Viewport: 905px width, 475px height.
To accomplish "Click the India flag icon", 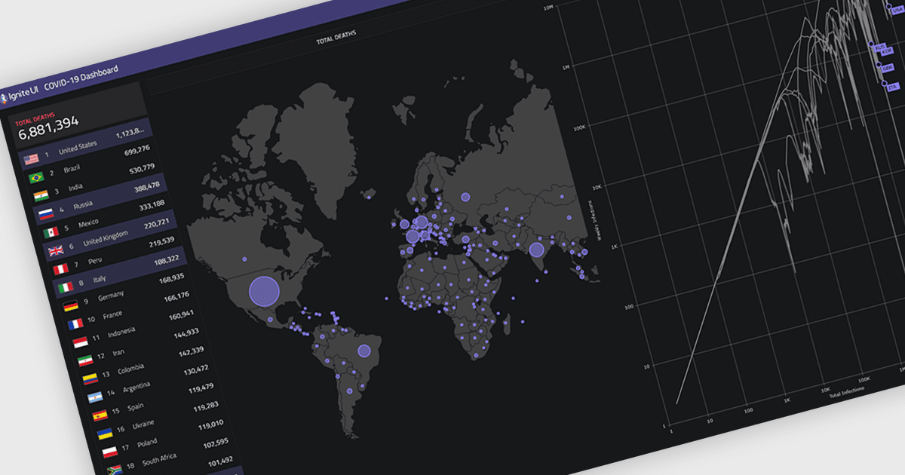I will [41, 196].
